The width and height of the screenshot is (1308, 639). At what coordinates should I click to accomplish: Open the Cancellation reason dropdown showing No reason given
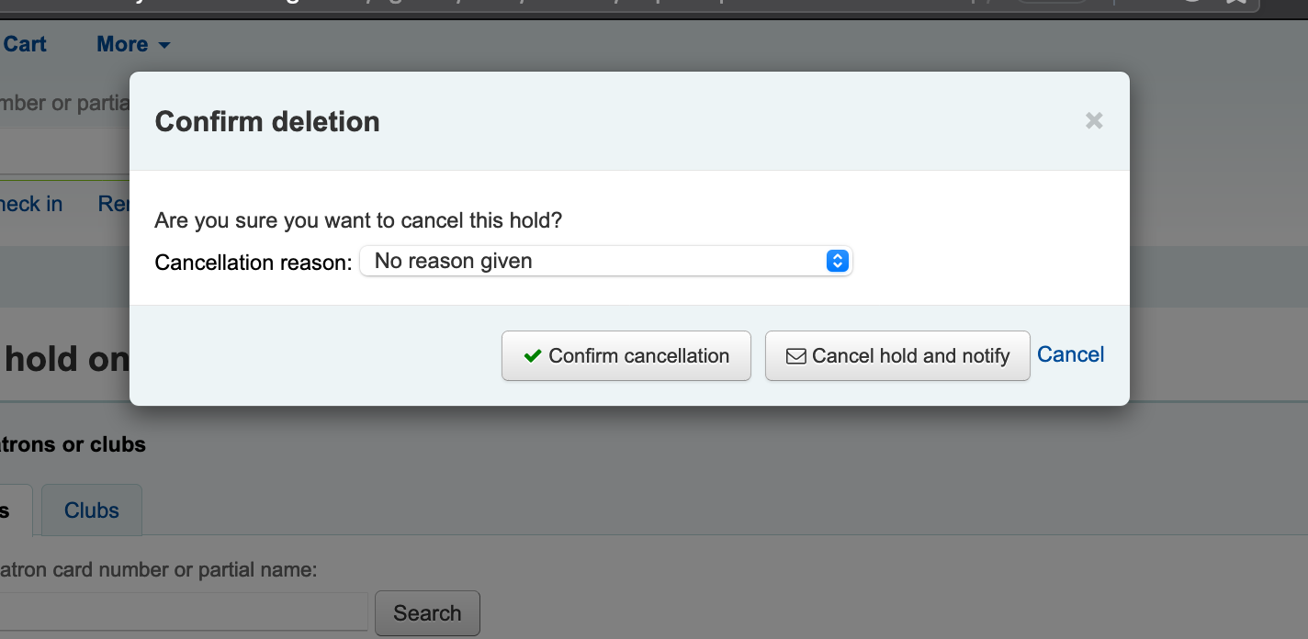click(606, 262)
